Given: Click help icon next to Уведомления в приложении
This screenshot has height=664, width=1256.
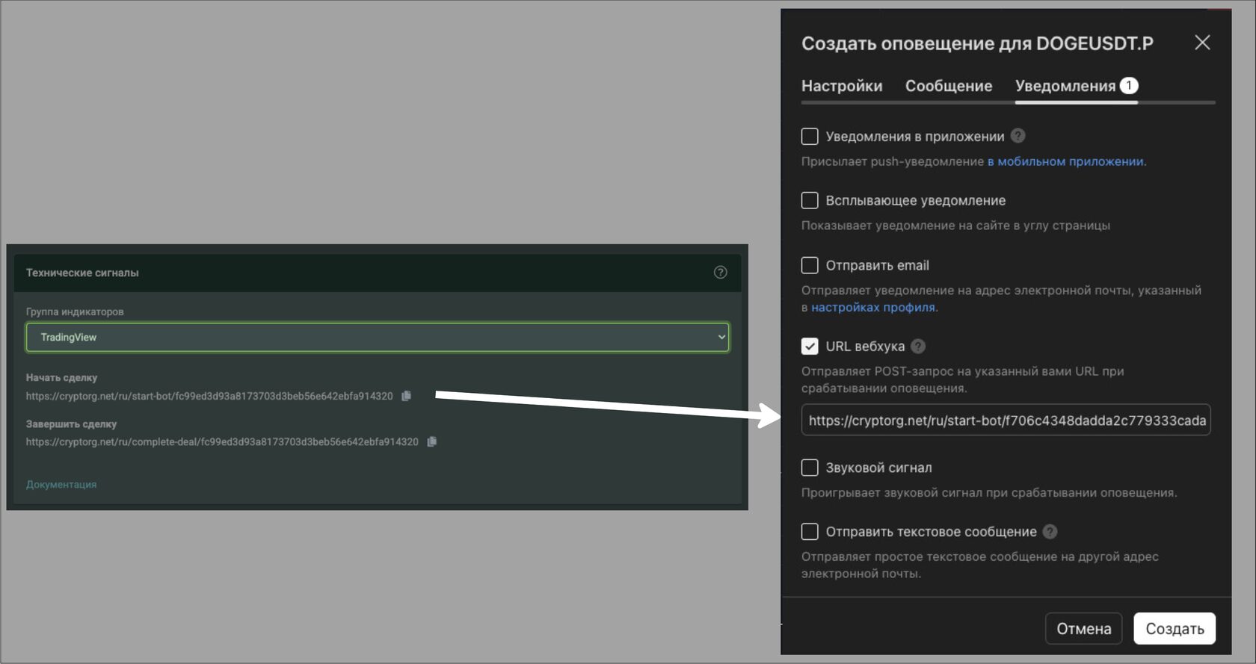Looking at the screenshot, I should pyautogui.click(x=1018, y=136).
